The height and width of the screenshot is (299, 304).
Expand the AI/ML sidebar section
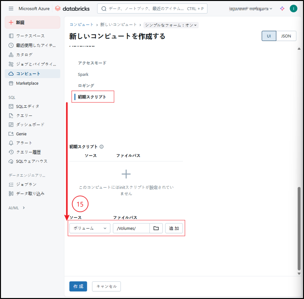(17, 208)
